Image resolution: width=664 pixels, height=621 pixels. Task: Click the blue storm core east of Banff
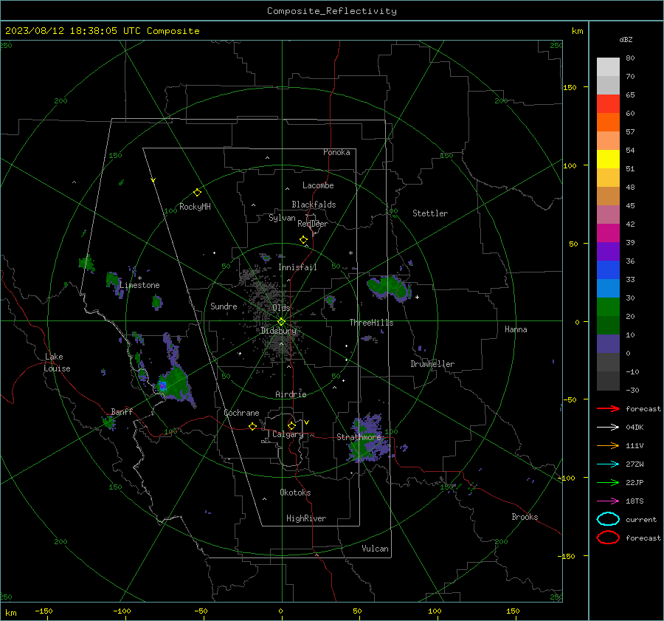point(162,386)
